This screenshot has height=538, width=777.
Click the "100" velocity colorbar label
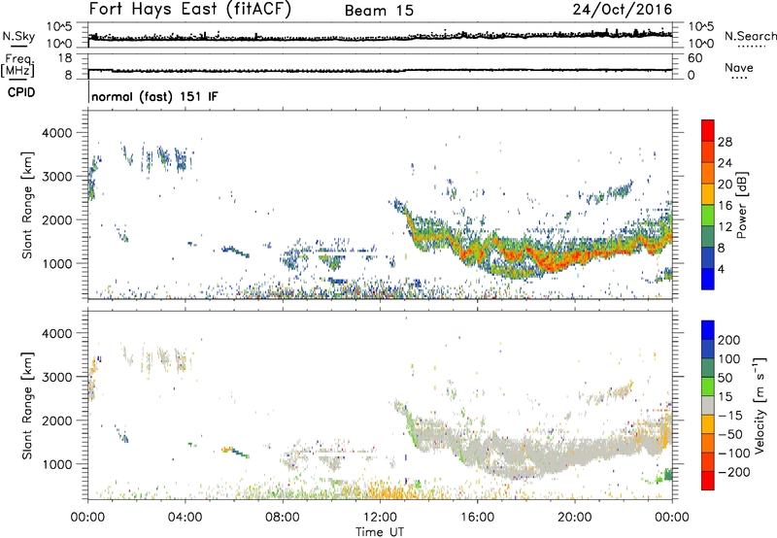pyautogui.click(x=729, y=359)
